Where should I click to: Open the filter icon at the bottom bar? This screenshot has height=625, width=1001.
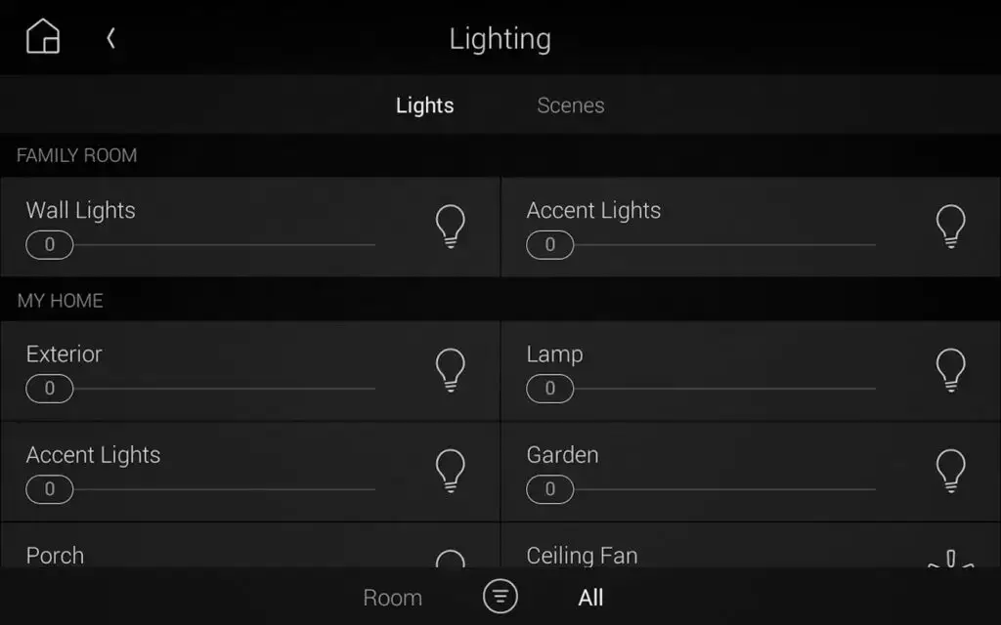(500, 597)
